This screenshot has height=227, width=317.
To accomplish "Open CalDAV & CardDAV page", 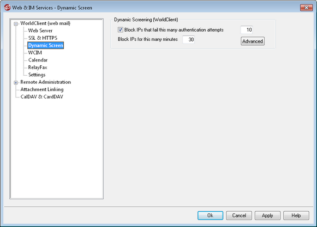I will pos(42,97).
